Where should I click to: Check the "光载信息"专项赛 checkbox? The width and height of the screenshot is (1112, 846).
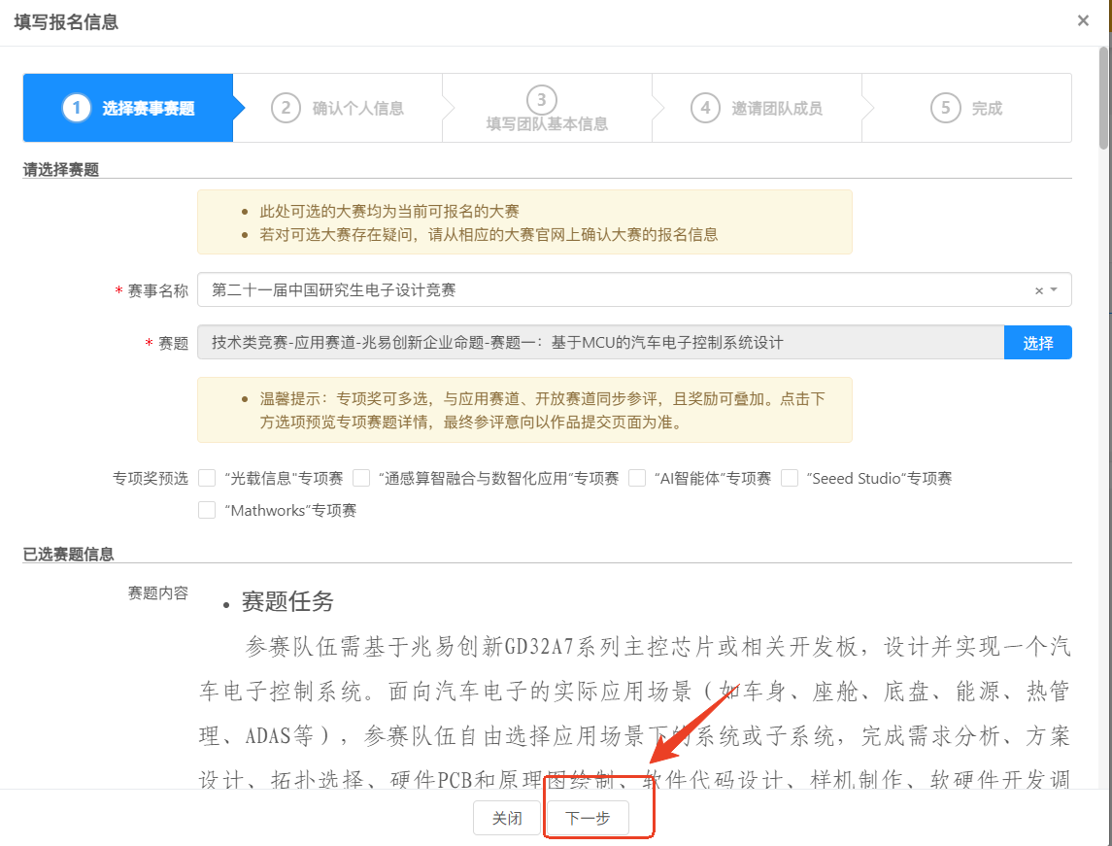[207, 478]
